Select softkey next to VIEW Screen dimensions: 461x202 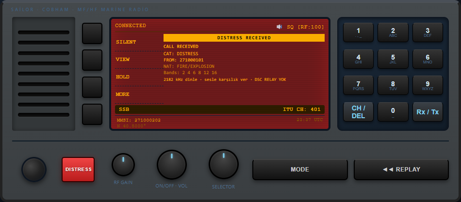pyautogui.click(x=92, y=60)
